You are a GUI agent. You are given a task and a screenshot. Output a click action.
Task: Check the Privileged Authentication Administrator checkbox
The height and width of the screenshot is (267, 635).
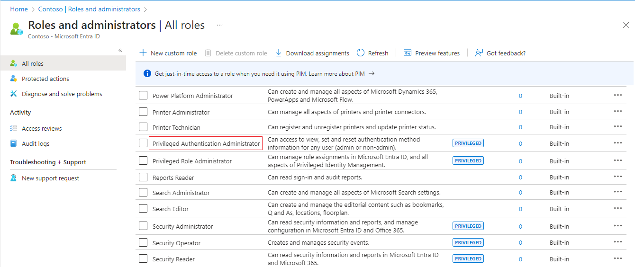click(x=143, y=143)
